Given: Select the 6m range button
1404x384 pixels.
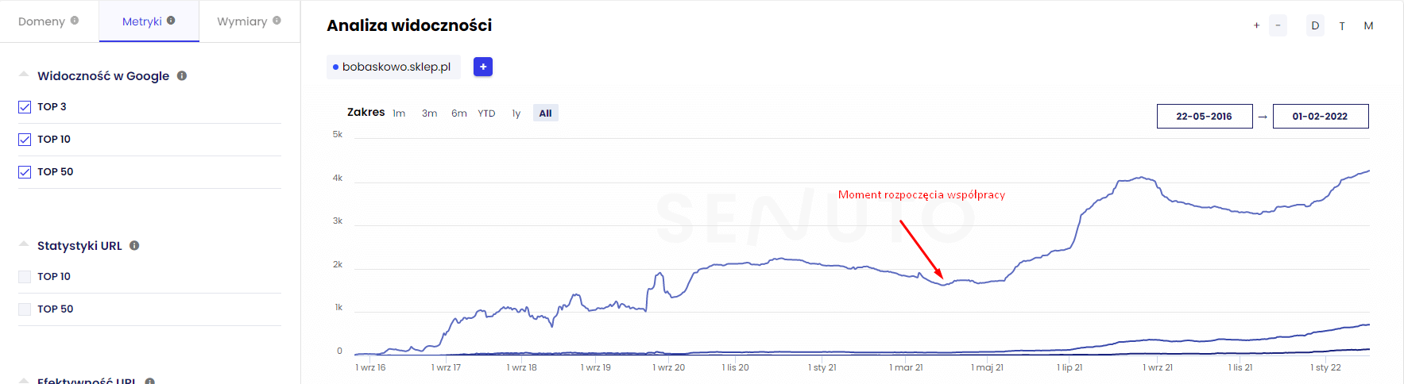Looking at the screenshot, I should pos(458,113).
